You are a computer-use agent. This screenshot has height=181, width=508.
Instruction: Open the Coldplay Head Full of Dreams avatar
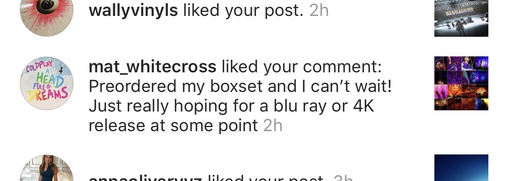pyautogui.click(x=47, y=83)
